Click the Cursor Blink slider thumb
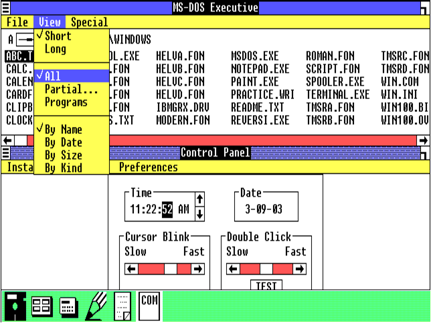The image size is (431, 323). (171, 269)
